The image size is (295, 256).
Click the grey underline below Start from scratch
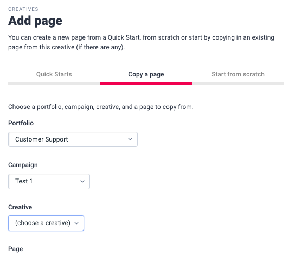click(x=238, y=84)
